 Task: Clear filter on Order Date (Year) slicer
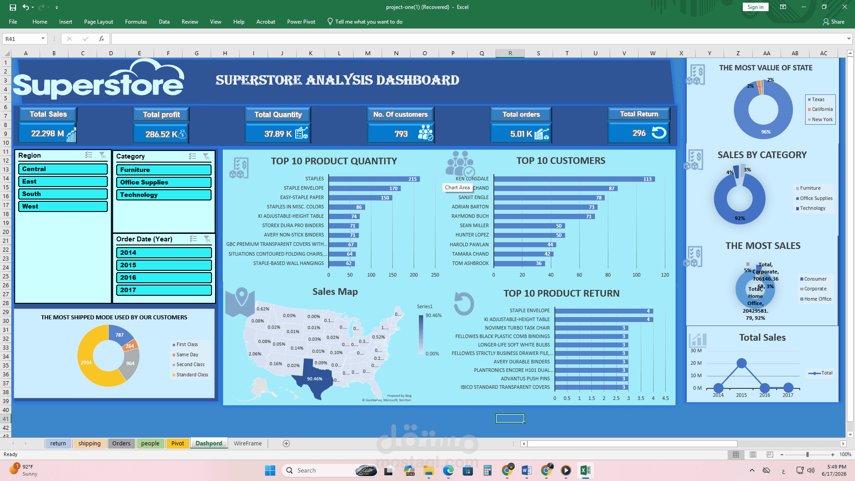click(207, 239)
